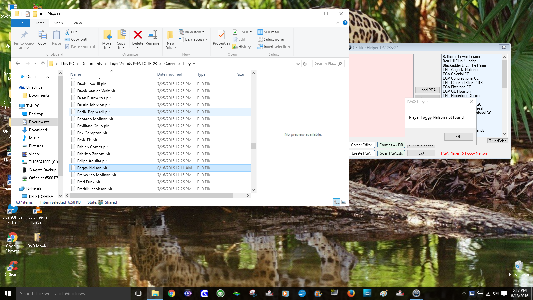The height and width of the screenshot is (300, 533).
Task: Select Quick access in navigation pane
Action: point(37,77)
